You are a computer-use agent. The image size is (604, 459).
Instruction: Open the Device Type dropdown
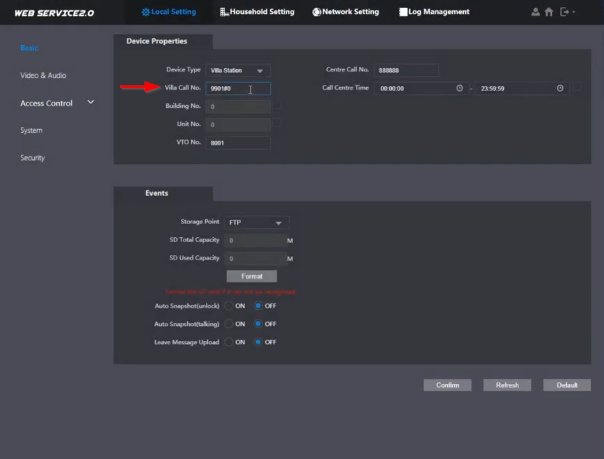point(238,70)
